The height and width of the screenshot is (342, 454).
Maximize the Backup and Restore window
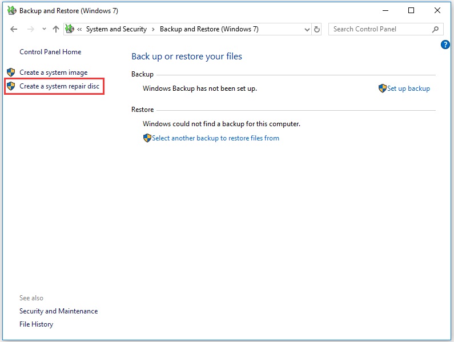point(411,10)
